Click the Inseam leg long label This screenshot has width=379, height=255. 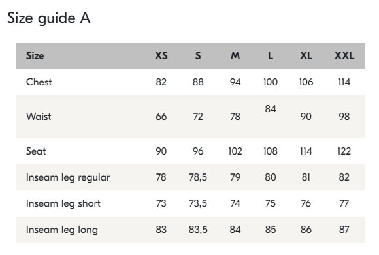pyautogui.click(x=62, y=230)
